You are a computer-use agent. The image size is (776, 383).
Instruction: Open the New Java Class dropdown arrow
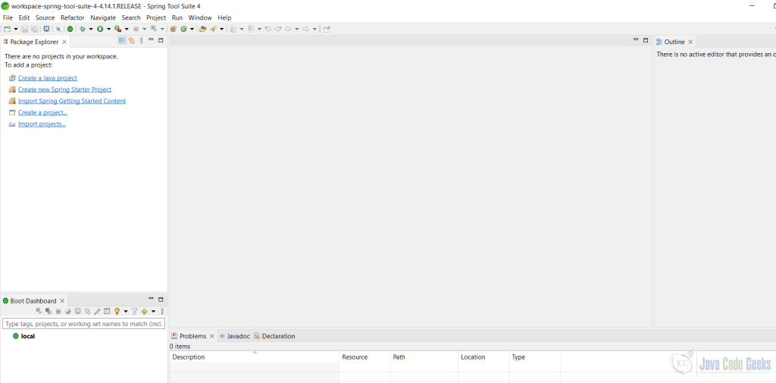pos(192,29)
